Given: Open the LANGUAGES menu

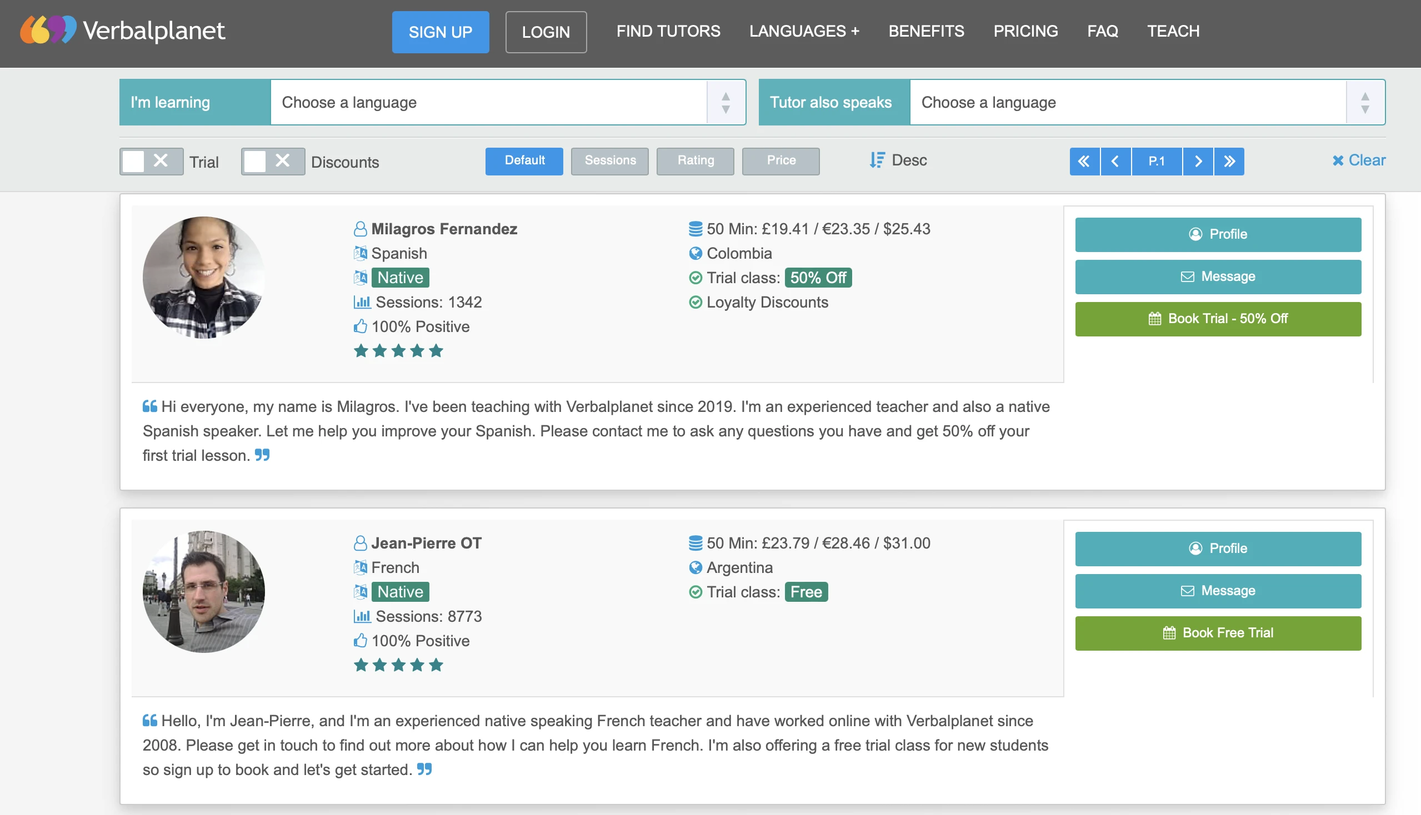Looking at the screenshot, I should click(x=804, y=31).
